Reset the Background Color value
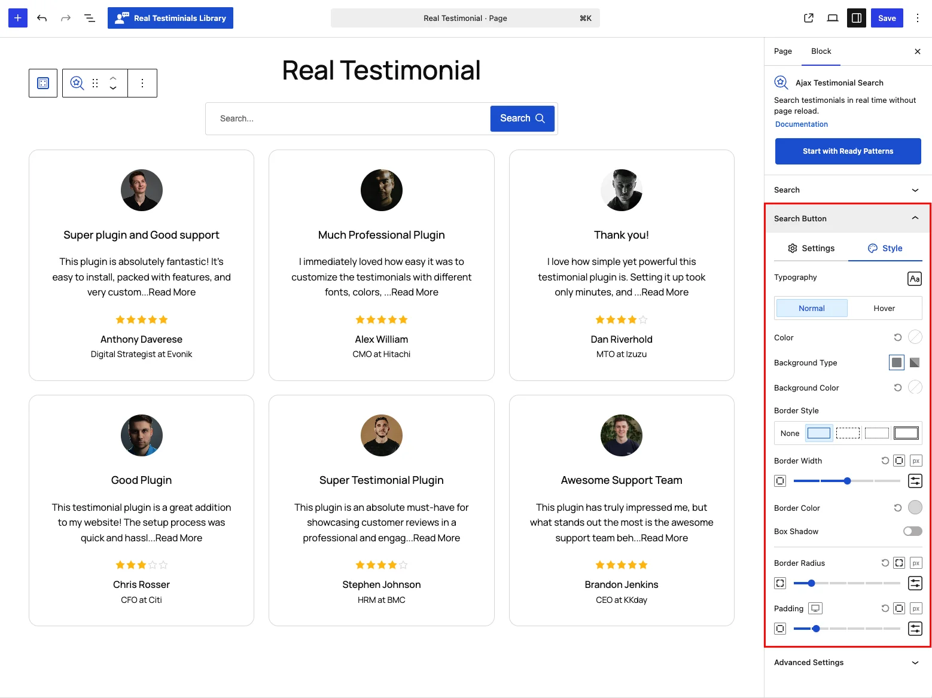Image resolution: width=932 pixels, height=698 pixels. coord(898,388)
